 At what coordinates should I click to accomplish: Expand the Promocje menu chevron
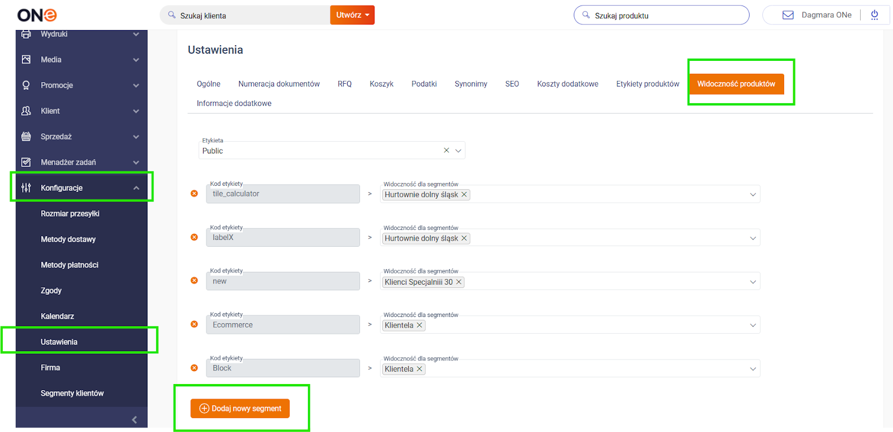pos(136,85)
